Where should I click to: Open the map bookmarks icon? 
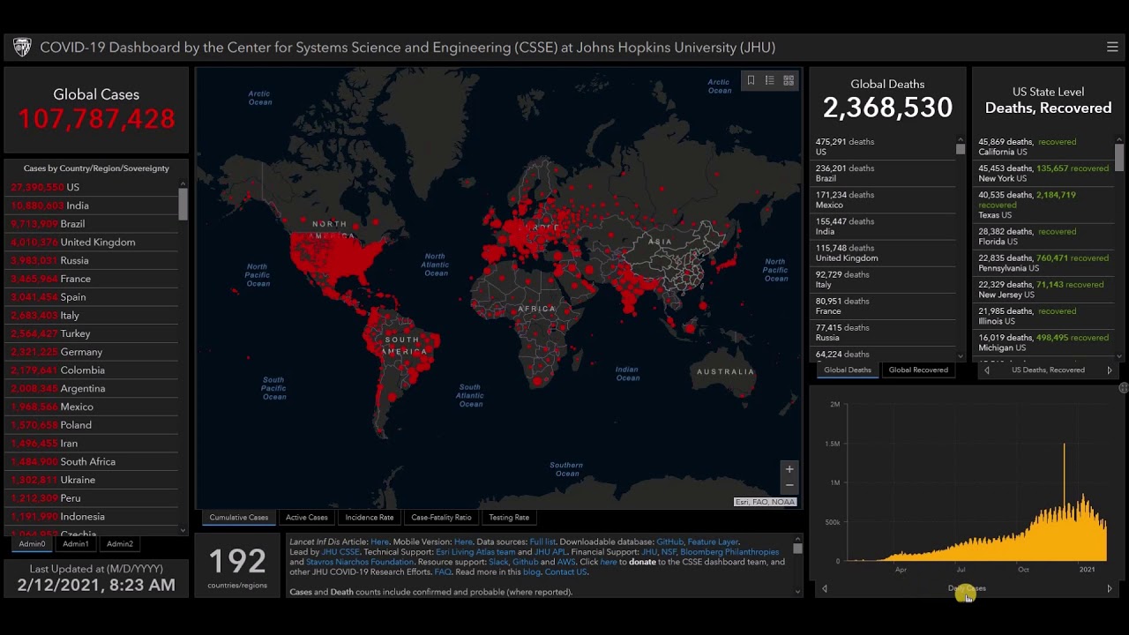click(x=751, y=80)
